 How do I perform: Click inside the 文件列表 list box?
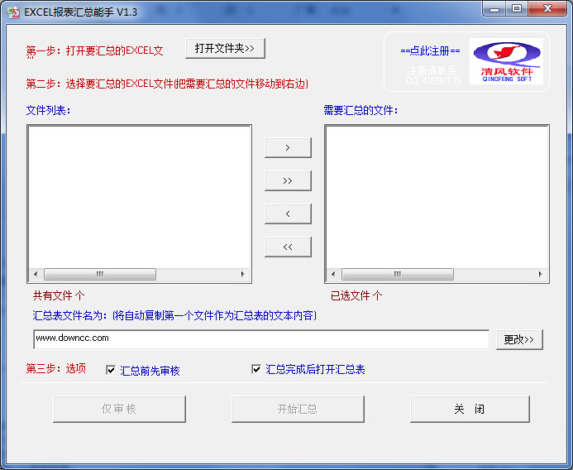pyautogui.click(x=139, y=196)
